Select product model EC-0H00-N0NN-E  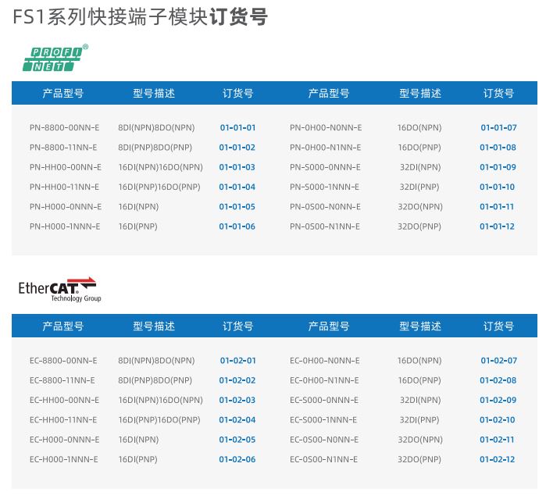pos(325,361)
